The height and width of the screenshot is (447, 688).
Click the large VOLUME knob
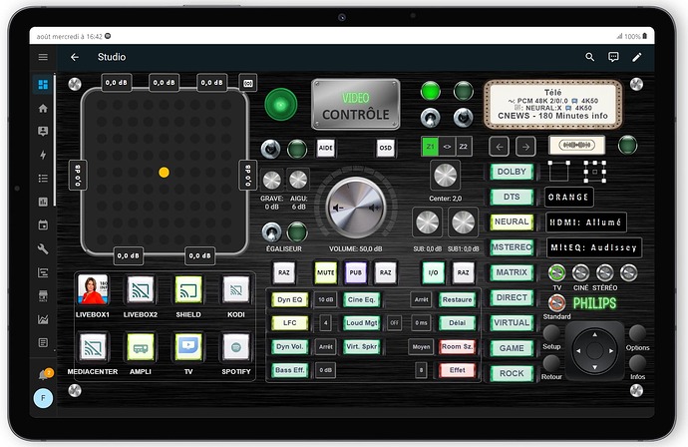coord(356,208)
